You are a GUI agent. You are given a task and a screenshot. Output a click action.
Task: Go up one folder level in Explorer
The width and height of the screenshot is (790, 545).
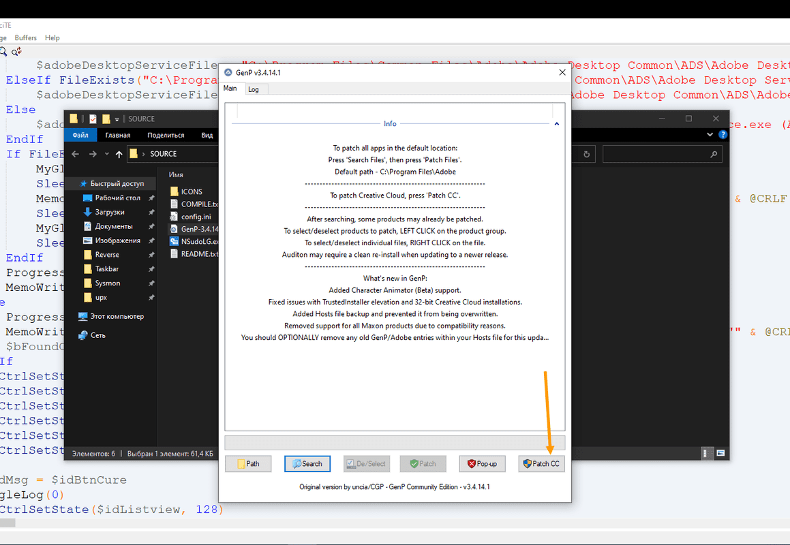tap(119, 154)
